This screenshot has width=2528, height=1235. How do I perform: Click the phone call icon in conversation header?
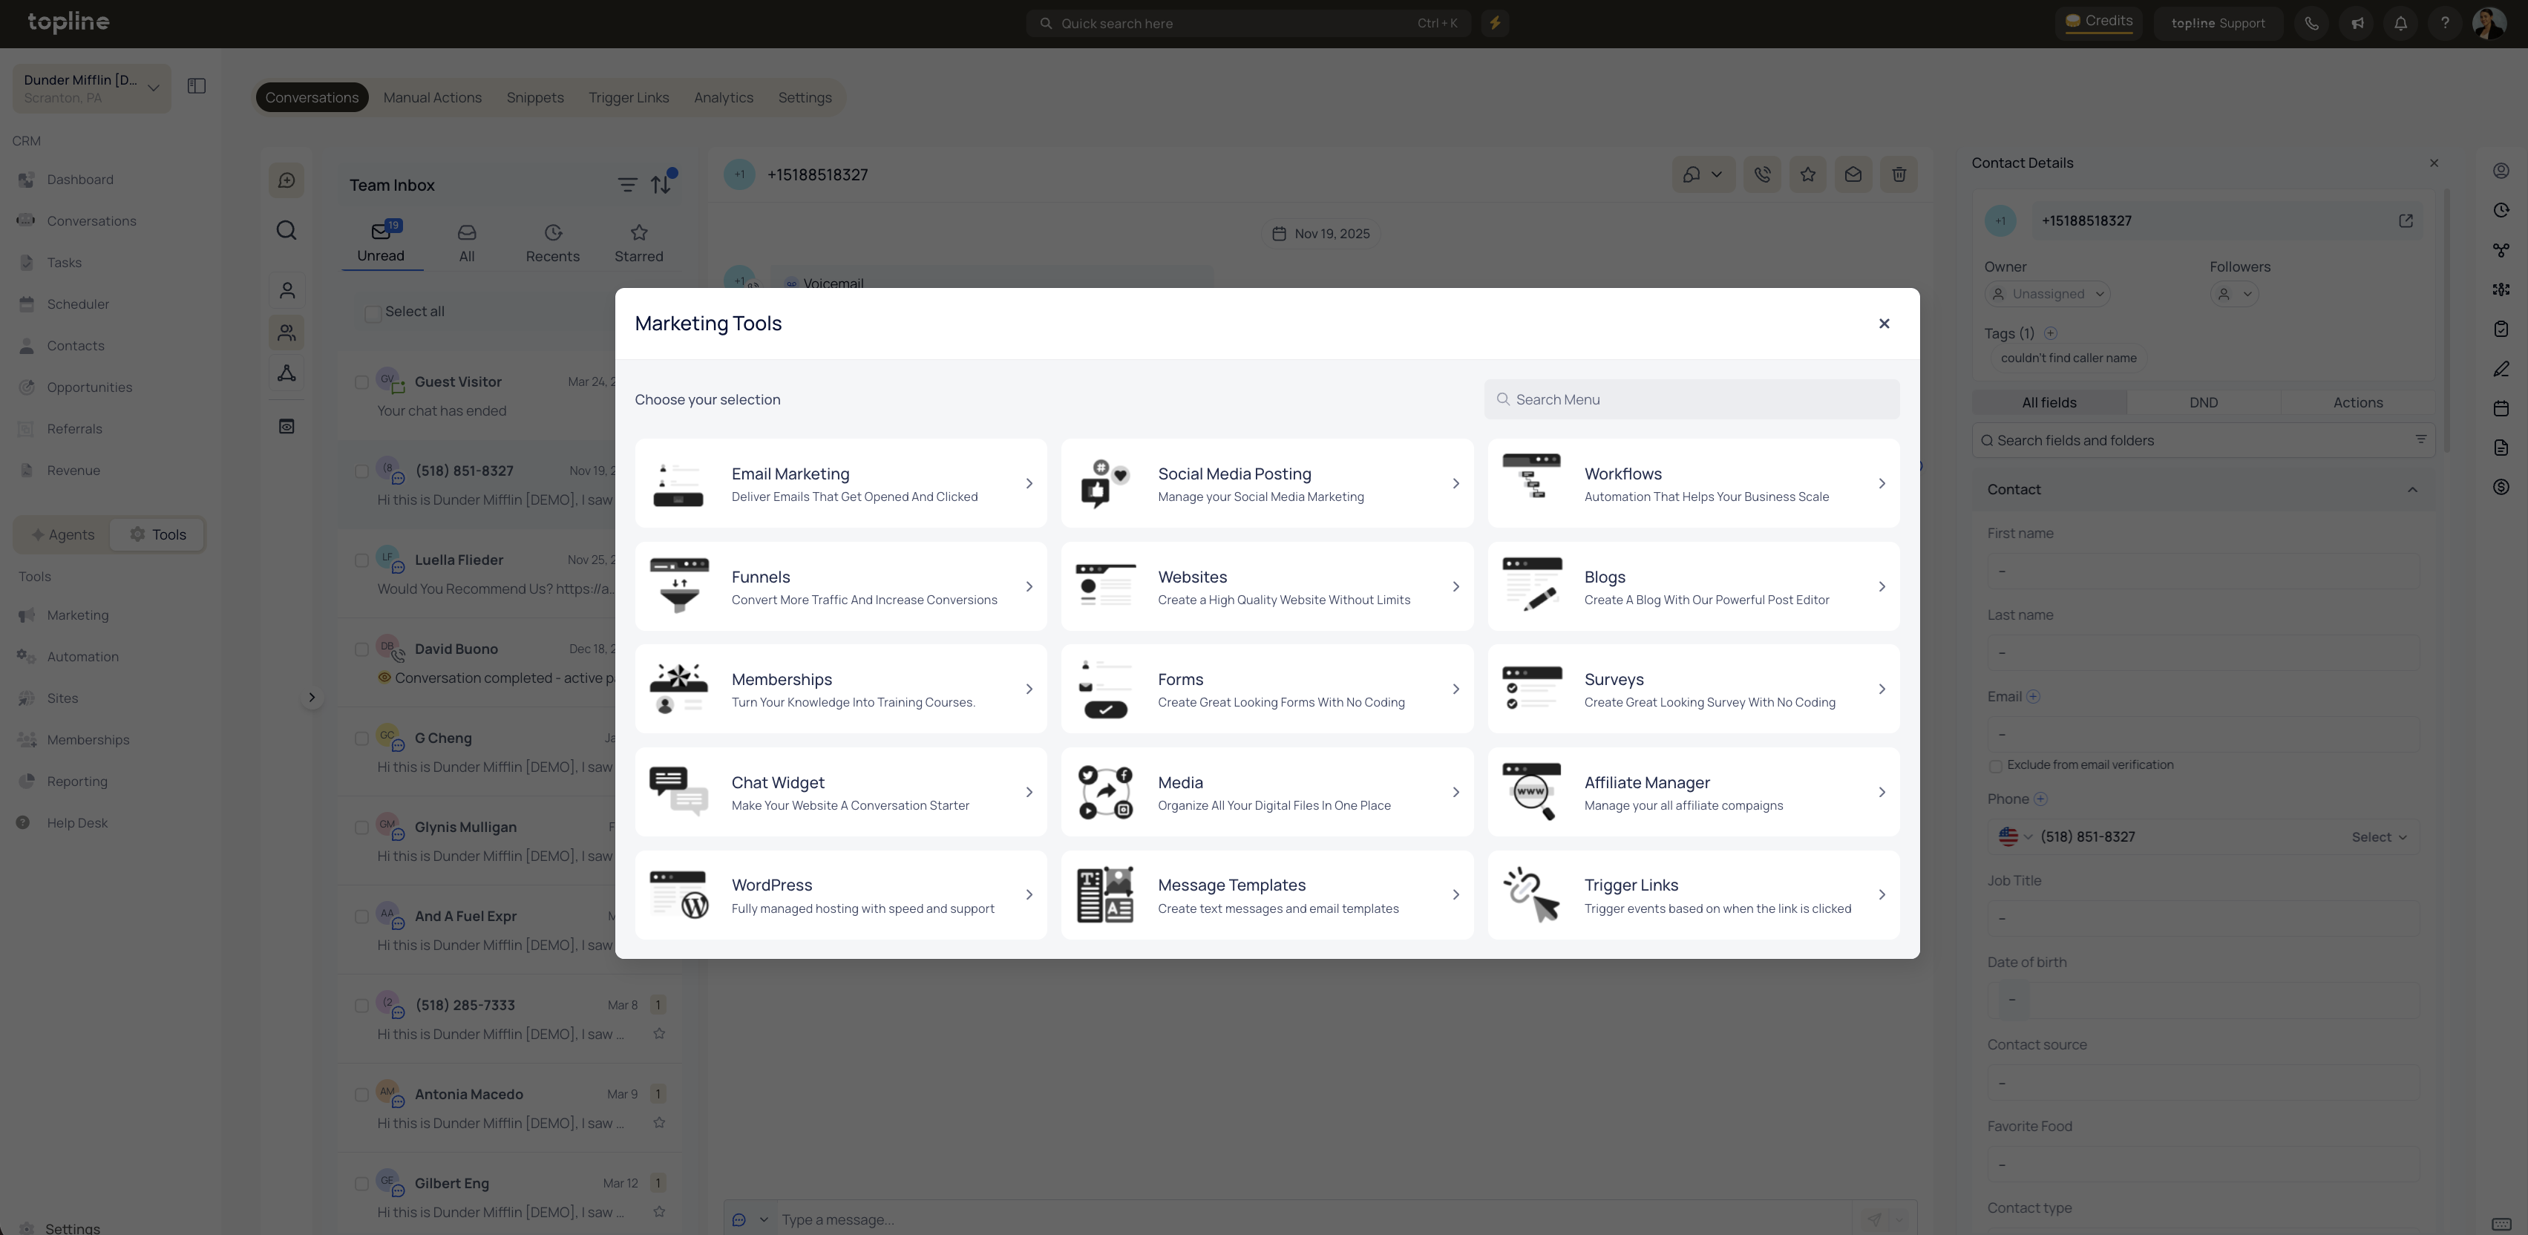click(x=1761, y=174)
